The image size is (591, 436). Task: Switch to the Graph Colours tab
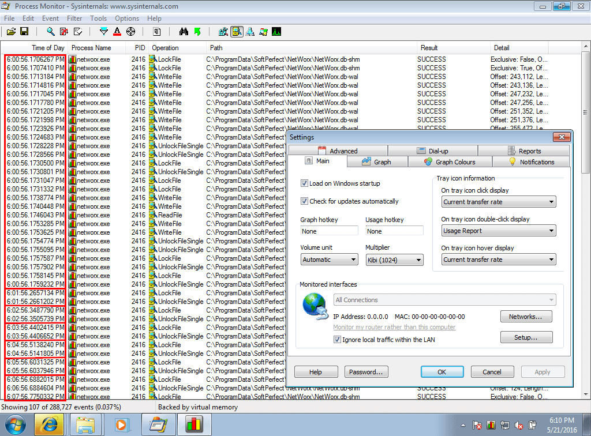(450, 162)
